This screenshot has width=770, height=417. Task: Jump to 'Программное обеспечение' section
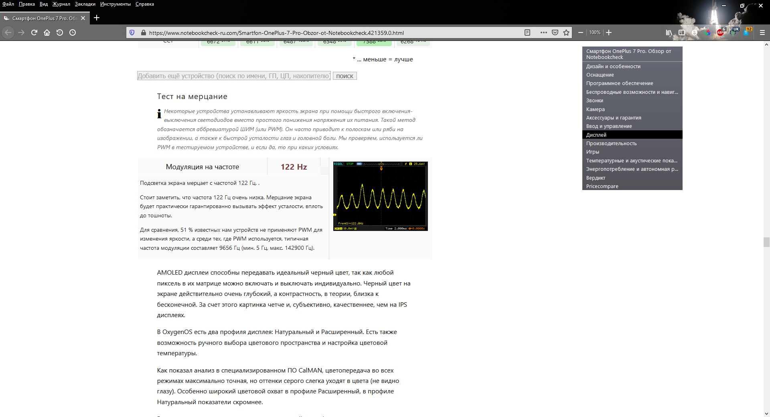(620, 83)
